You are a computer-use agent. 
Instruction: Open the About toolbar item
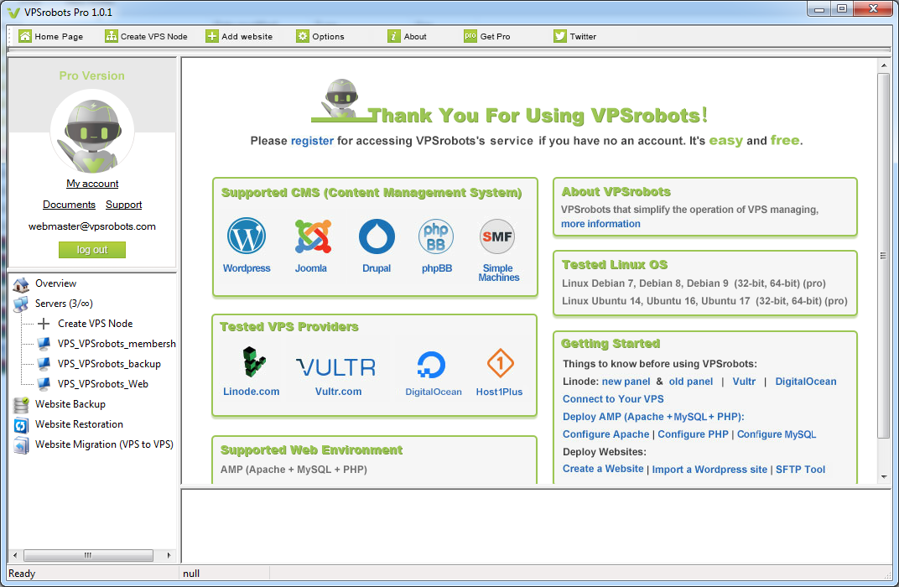point(407,36)
